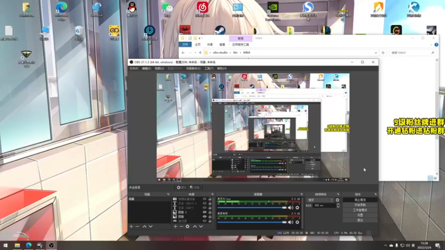Open Mic/Aux audio settings gear
This screenshot has height=250, width=445.
pos(297,207)
